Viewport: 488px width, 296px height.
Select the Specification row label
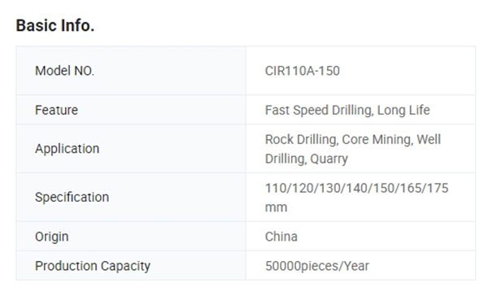[72, 198]
